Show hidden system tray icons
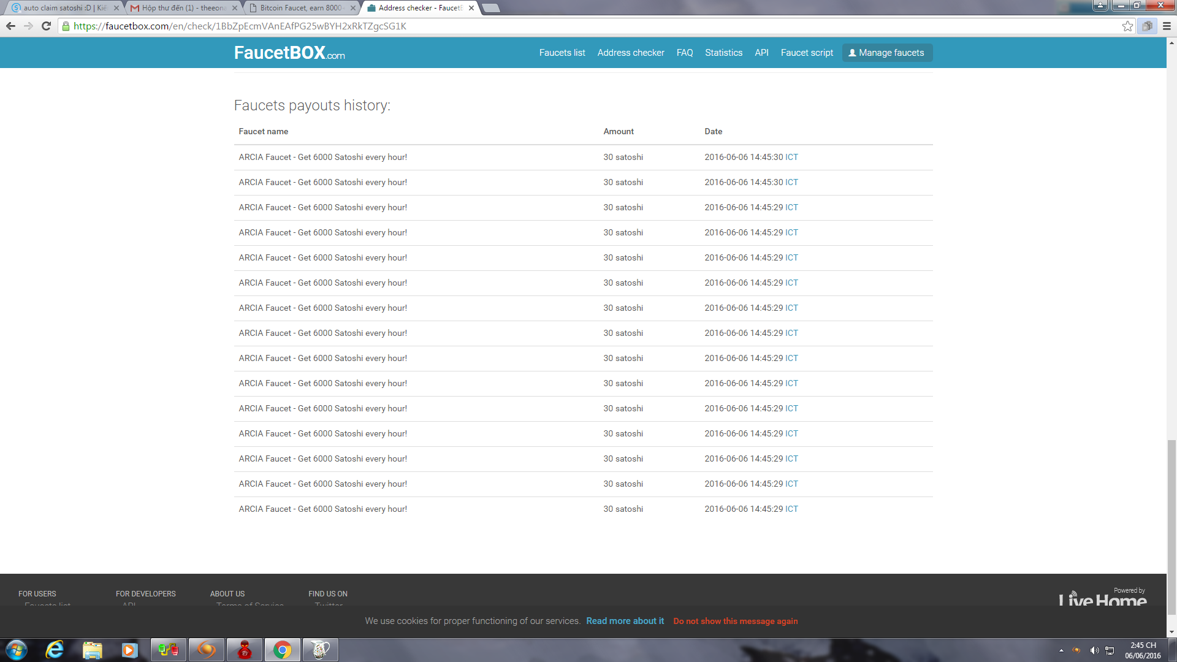 point(1061,650)
